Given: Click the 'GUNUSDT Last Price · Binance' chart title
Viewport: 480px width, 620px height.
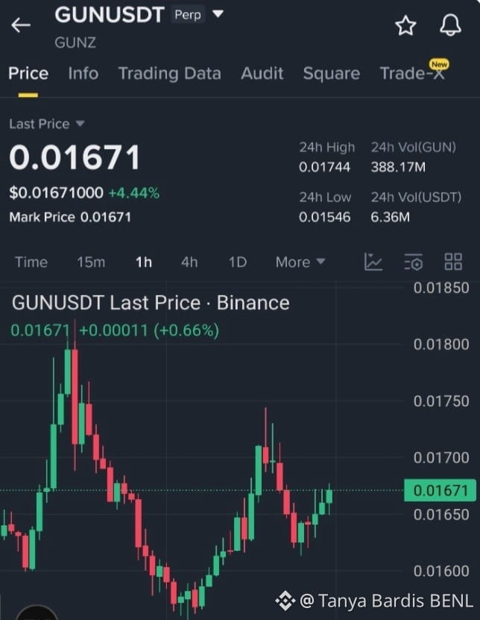Looking at the screenshot, I should click(151, 303).
